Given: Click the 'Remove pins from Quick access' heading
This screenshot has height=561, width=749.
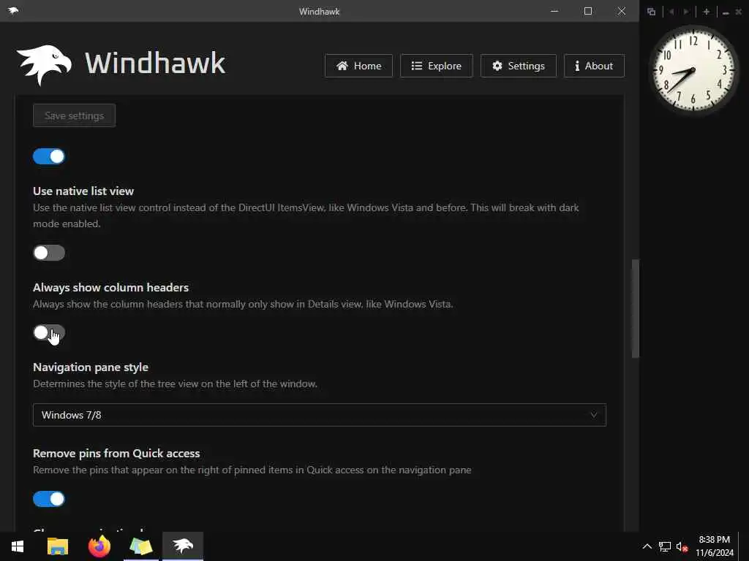Looking at the screenshot, I should (116, 453).
